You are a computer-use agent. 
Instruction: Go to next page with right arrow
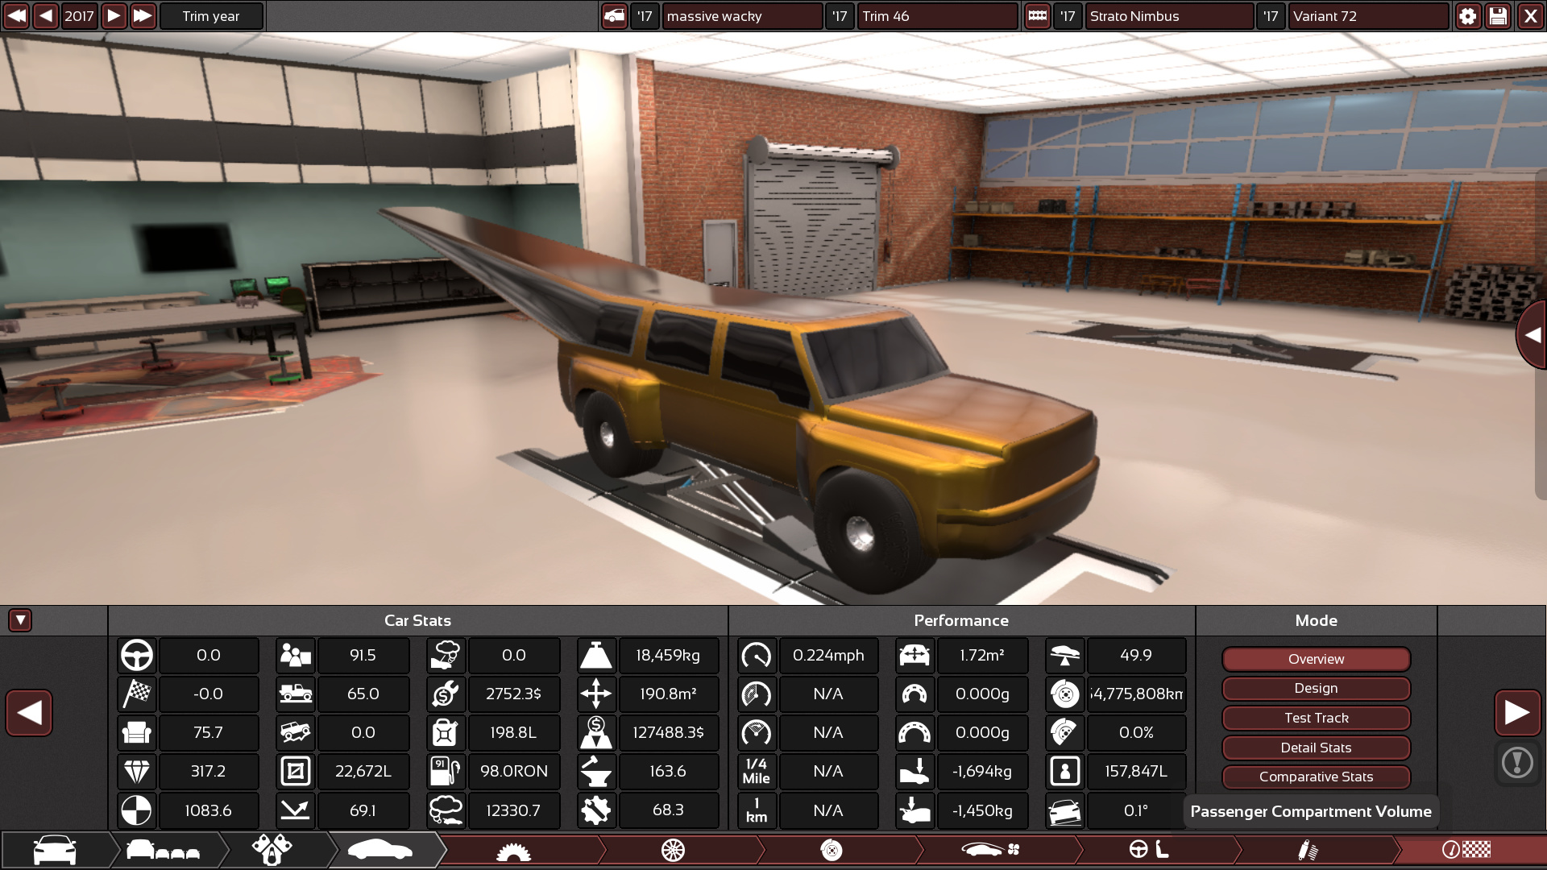point(1517,712)
